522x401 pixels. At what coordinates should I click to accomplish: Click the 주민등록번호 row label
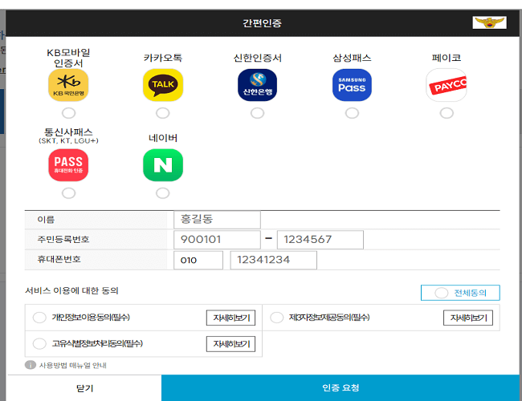pos(63,240)
